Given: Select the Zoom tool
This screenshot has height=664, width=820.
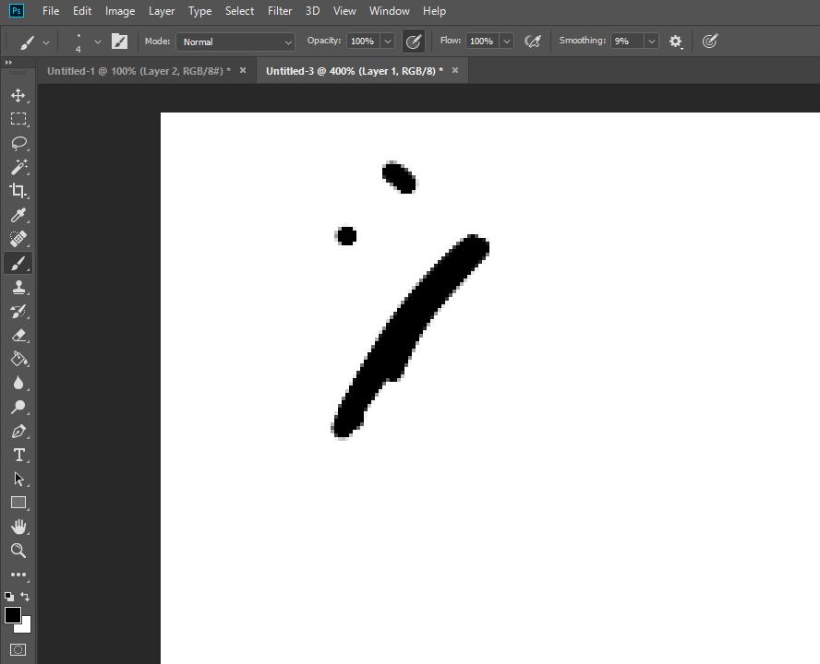Looking at the screenshot, I should (x=18, y=551).
